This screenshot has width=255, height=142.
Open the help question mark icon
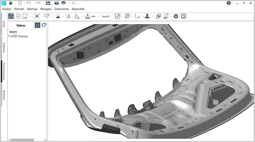pos(229,3)
